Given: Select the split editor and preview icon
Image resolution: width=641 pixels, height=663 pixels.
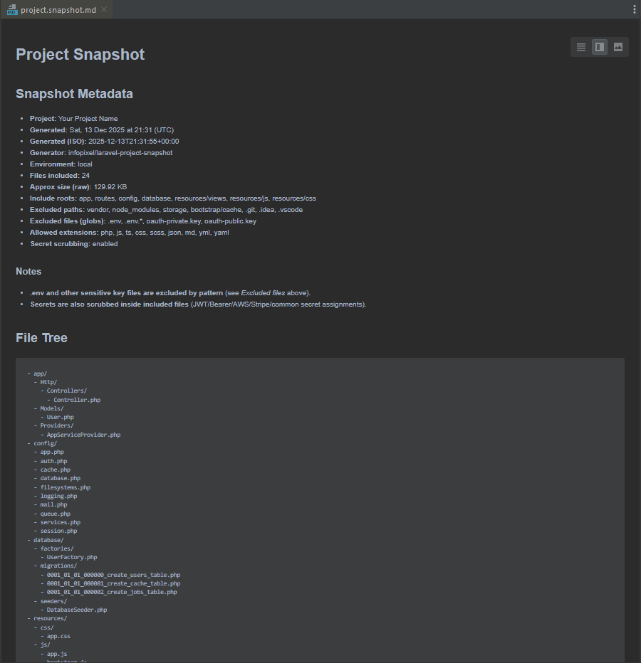Looking at the screenshot, I should 599,47.
